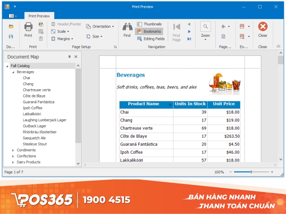Go to the last page arrow
Screen dimensions: 286x214
pyautogui.click(x=189, y=39)
